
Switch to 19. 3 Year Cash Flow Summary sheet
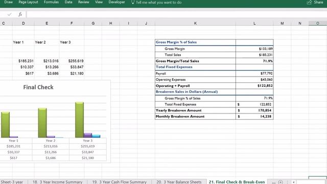[119, 182]
